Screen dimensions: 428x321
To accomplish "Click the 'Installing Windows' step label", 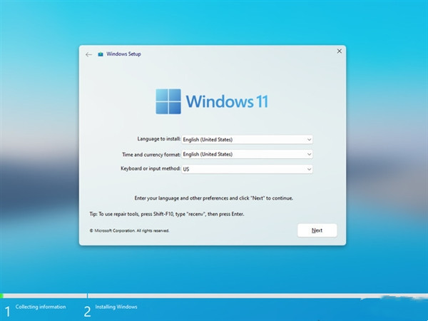I will (x=116, y=307).
